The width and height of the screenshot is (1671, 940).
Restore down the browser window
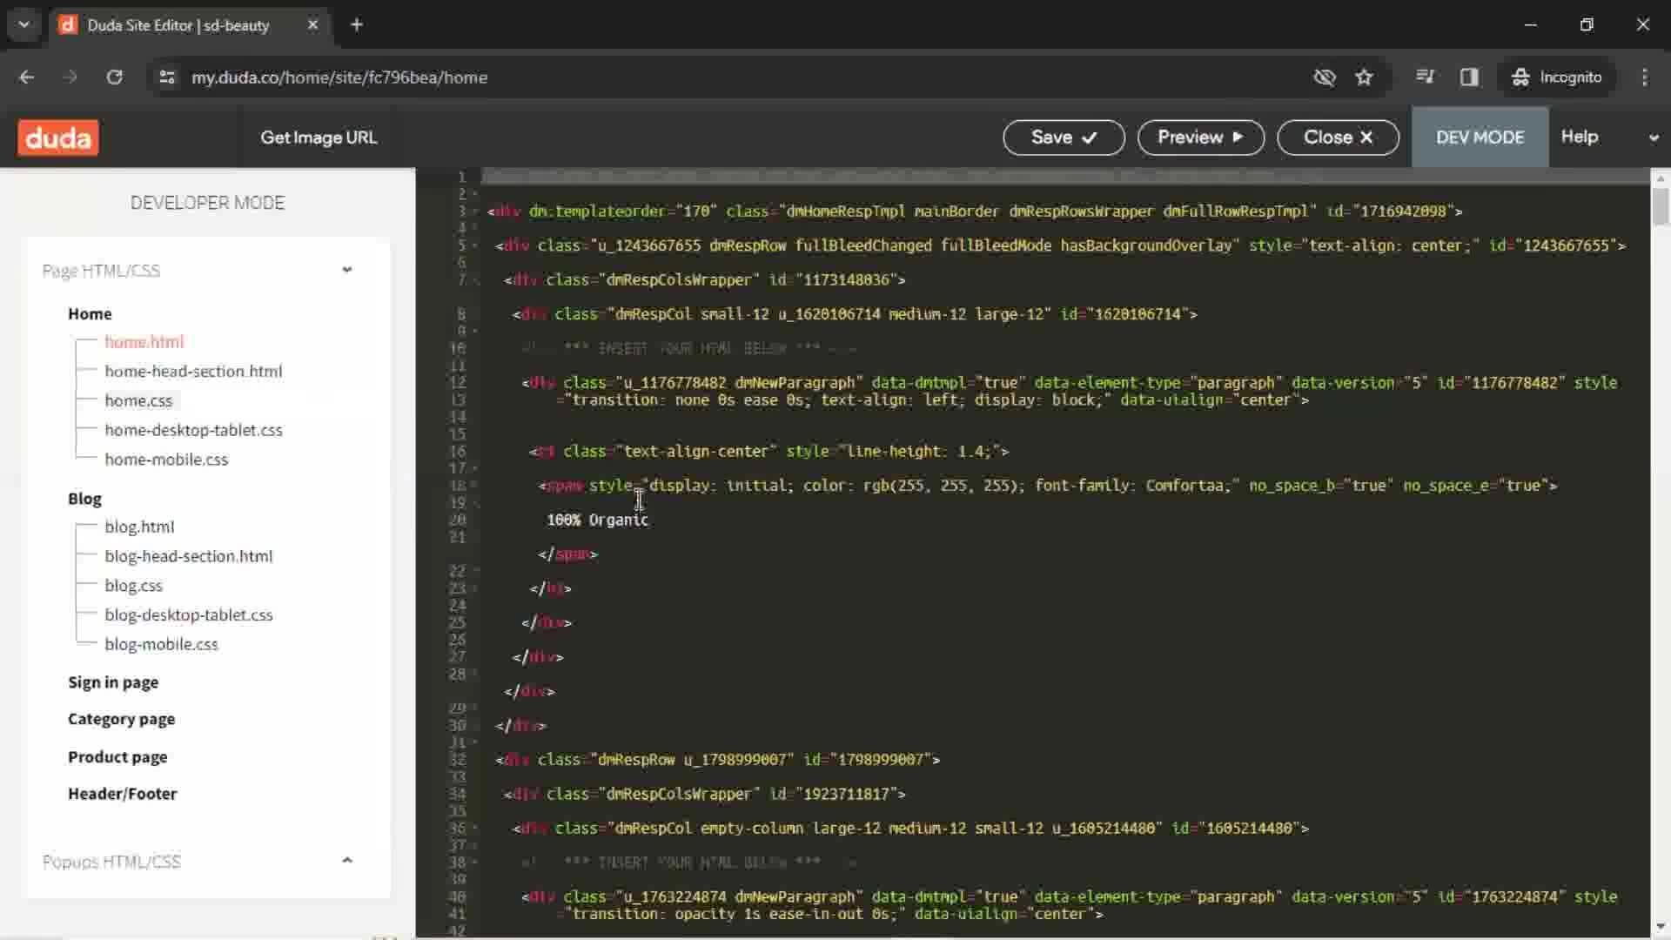(1587, 24)
